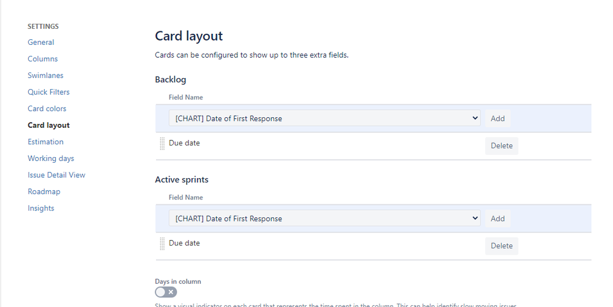The image size is (613, 307).
Task: Add the selected field to Active sprints
Action: point(498,219)
